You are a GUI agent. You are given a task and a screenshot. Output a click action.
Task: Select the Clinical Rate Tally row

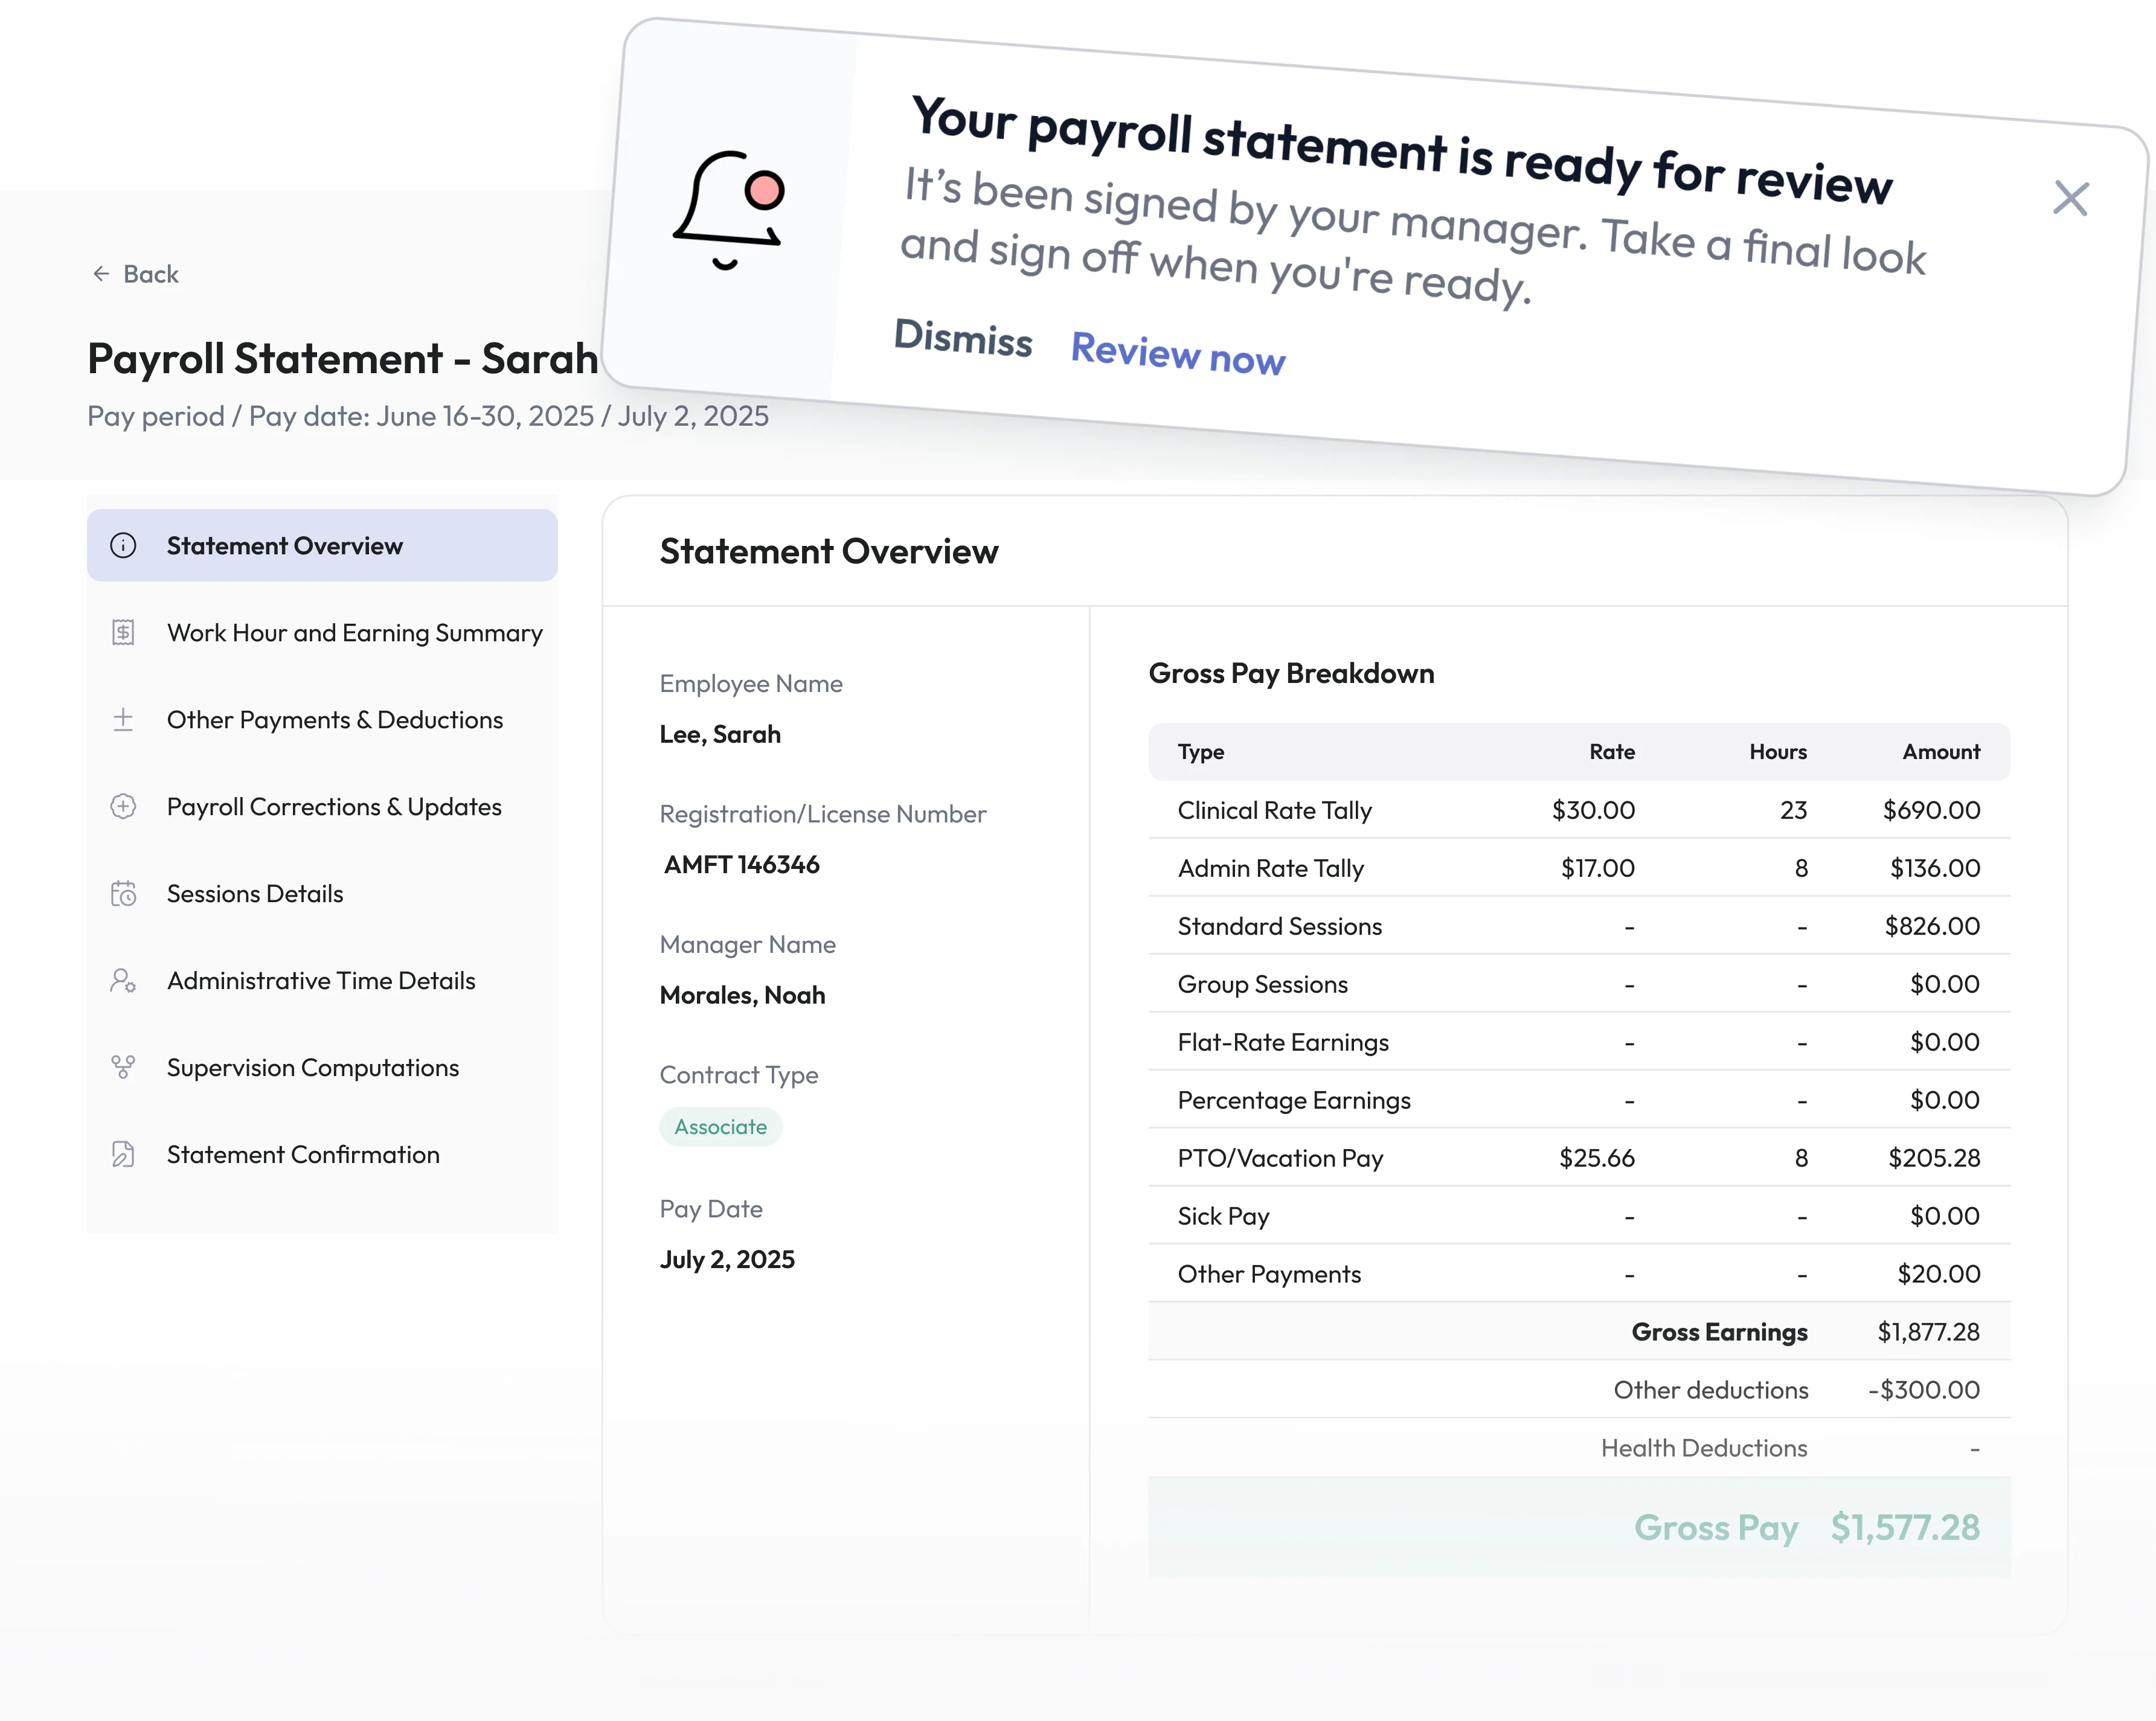[x=1578, y=810]
